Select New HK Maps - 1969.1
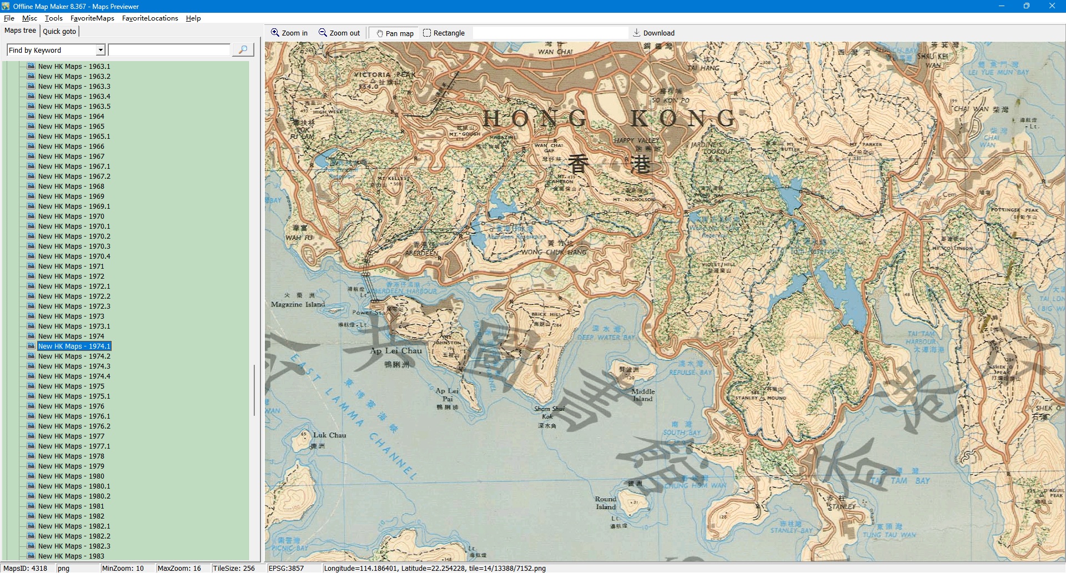 click(74, 206)
